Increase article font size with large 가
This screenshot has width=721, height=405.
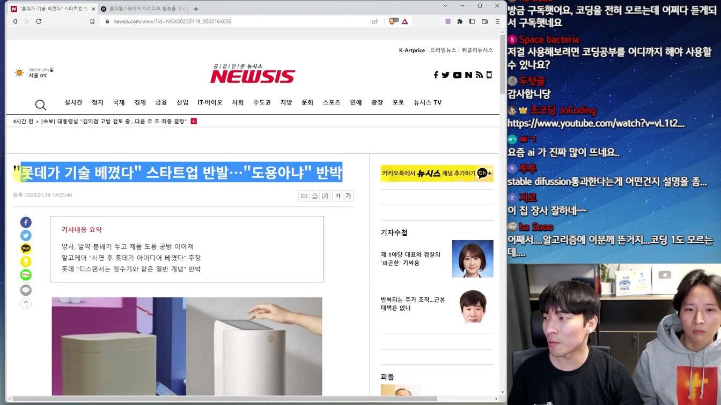(348, 196)
